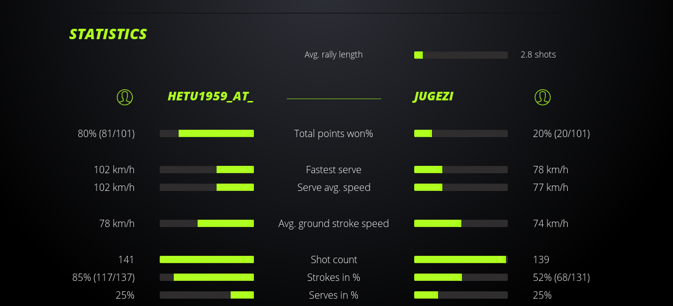The image size is (673, 306).
Task: Click the Fastest serve bar for HETU1959_AT_
Action: pos(207,170)
